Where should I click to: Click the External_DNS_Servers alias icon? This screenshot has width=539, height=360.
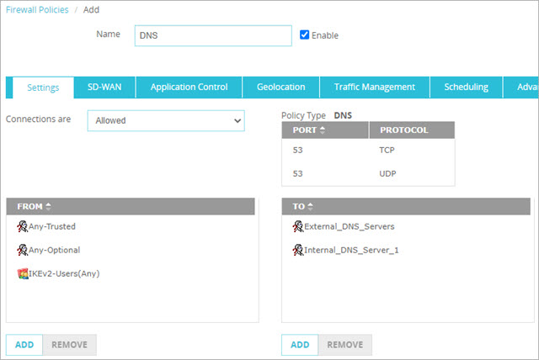tap(297, 226)
